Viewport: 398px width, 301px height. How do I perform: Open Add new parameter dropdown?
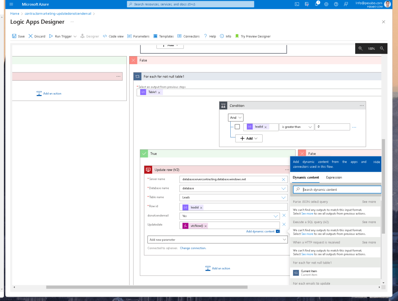coord(217,239)
